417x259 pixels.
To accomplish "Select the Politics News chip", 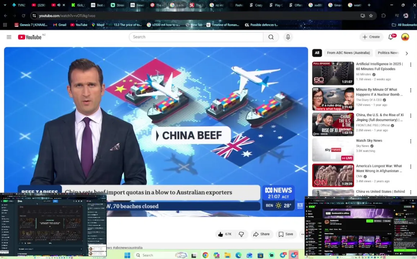I will 388,53.
